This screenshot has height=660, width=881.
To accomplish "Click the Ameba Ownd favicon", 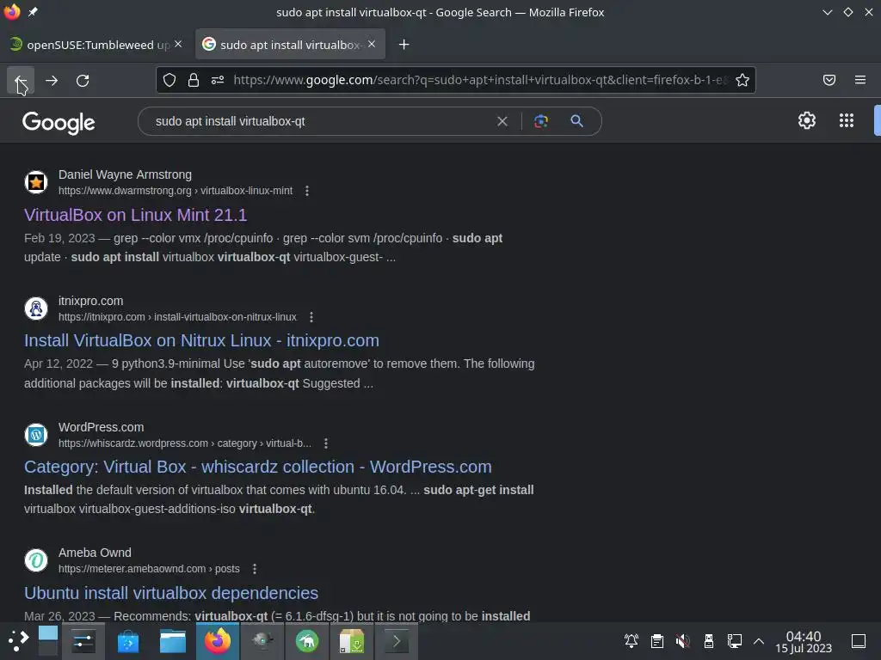I will coord(36,560).
